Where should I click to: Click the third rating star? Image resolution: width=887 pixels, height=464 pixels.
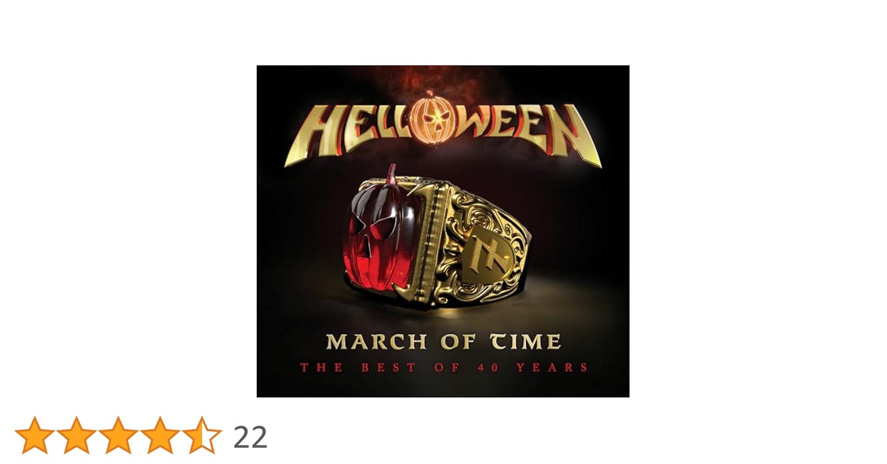118,435
